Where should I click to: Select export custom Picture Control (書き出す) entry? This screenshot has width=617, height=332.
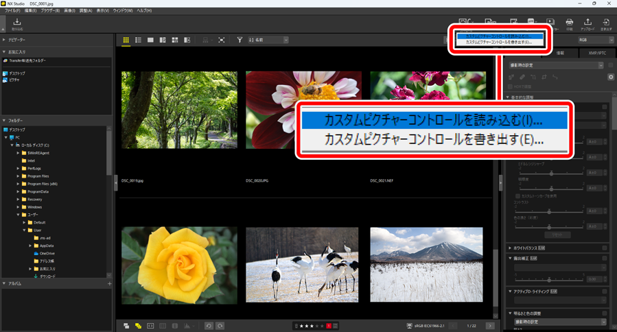coord(434,141)
